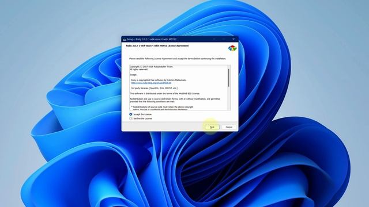The image size is (369, 207).
Task: Click 'Ruby is copyrighted free software by Yukihiro Matsumoto' line
Action: [159, 80]
